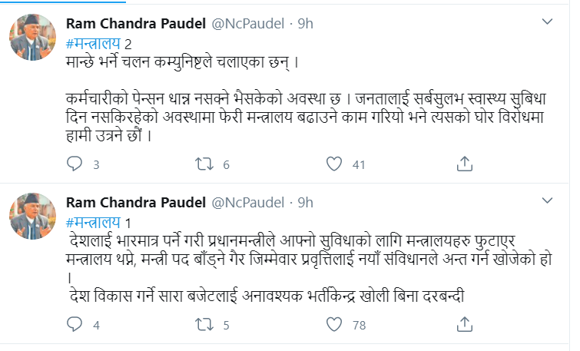Open the #मन्त्रालय hashtag in first tweet

coord(94,43)
